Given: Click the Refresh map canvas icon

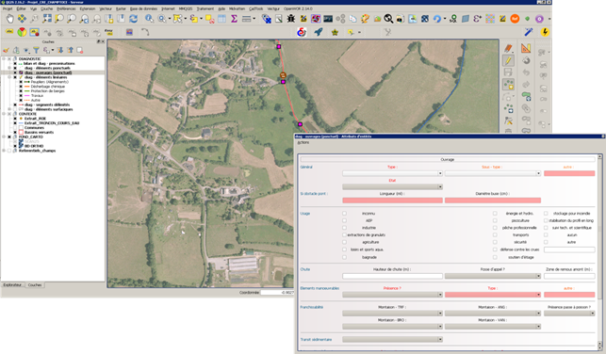Looking at the screenshot, I should point(133,19).
